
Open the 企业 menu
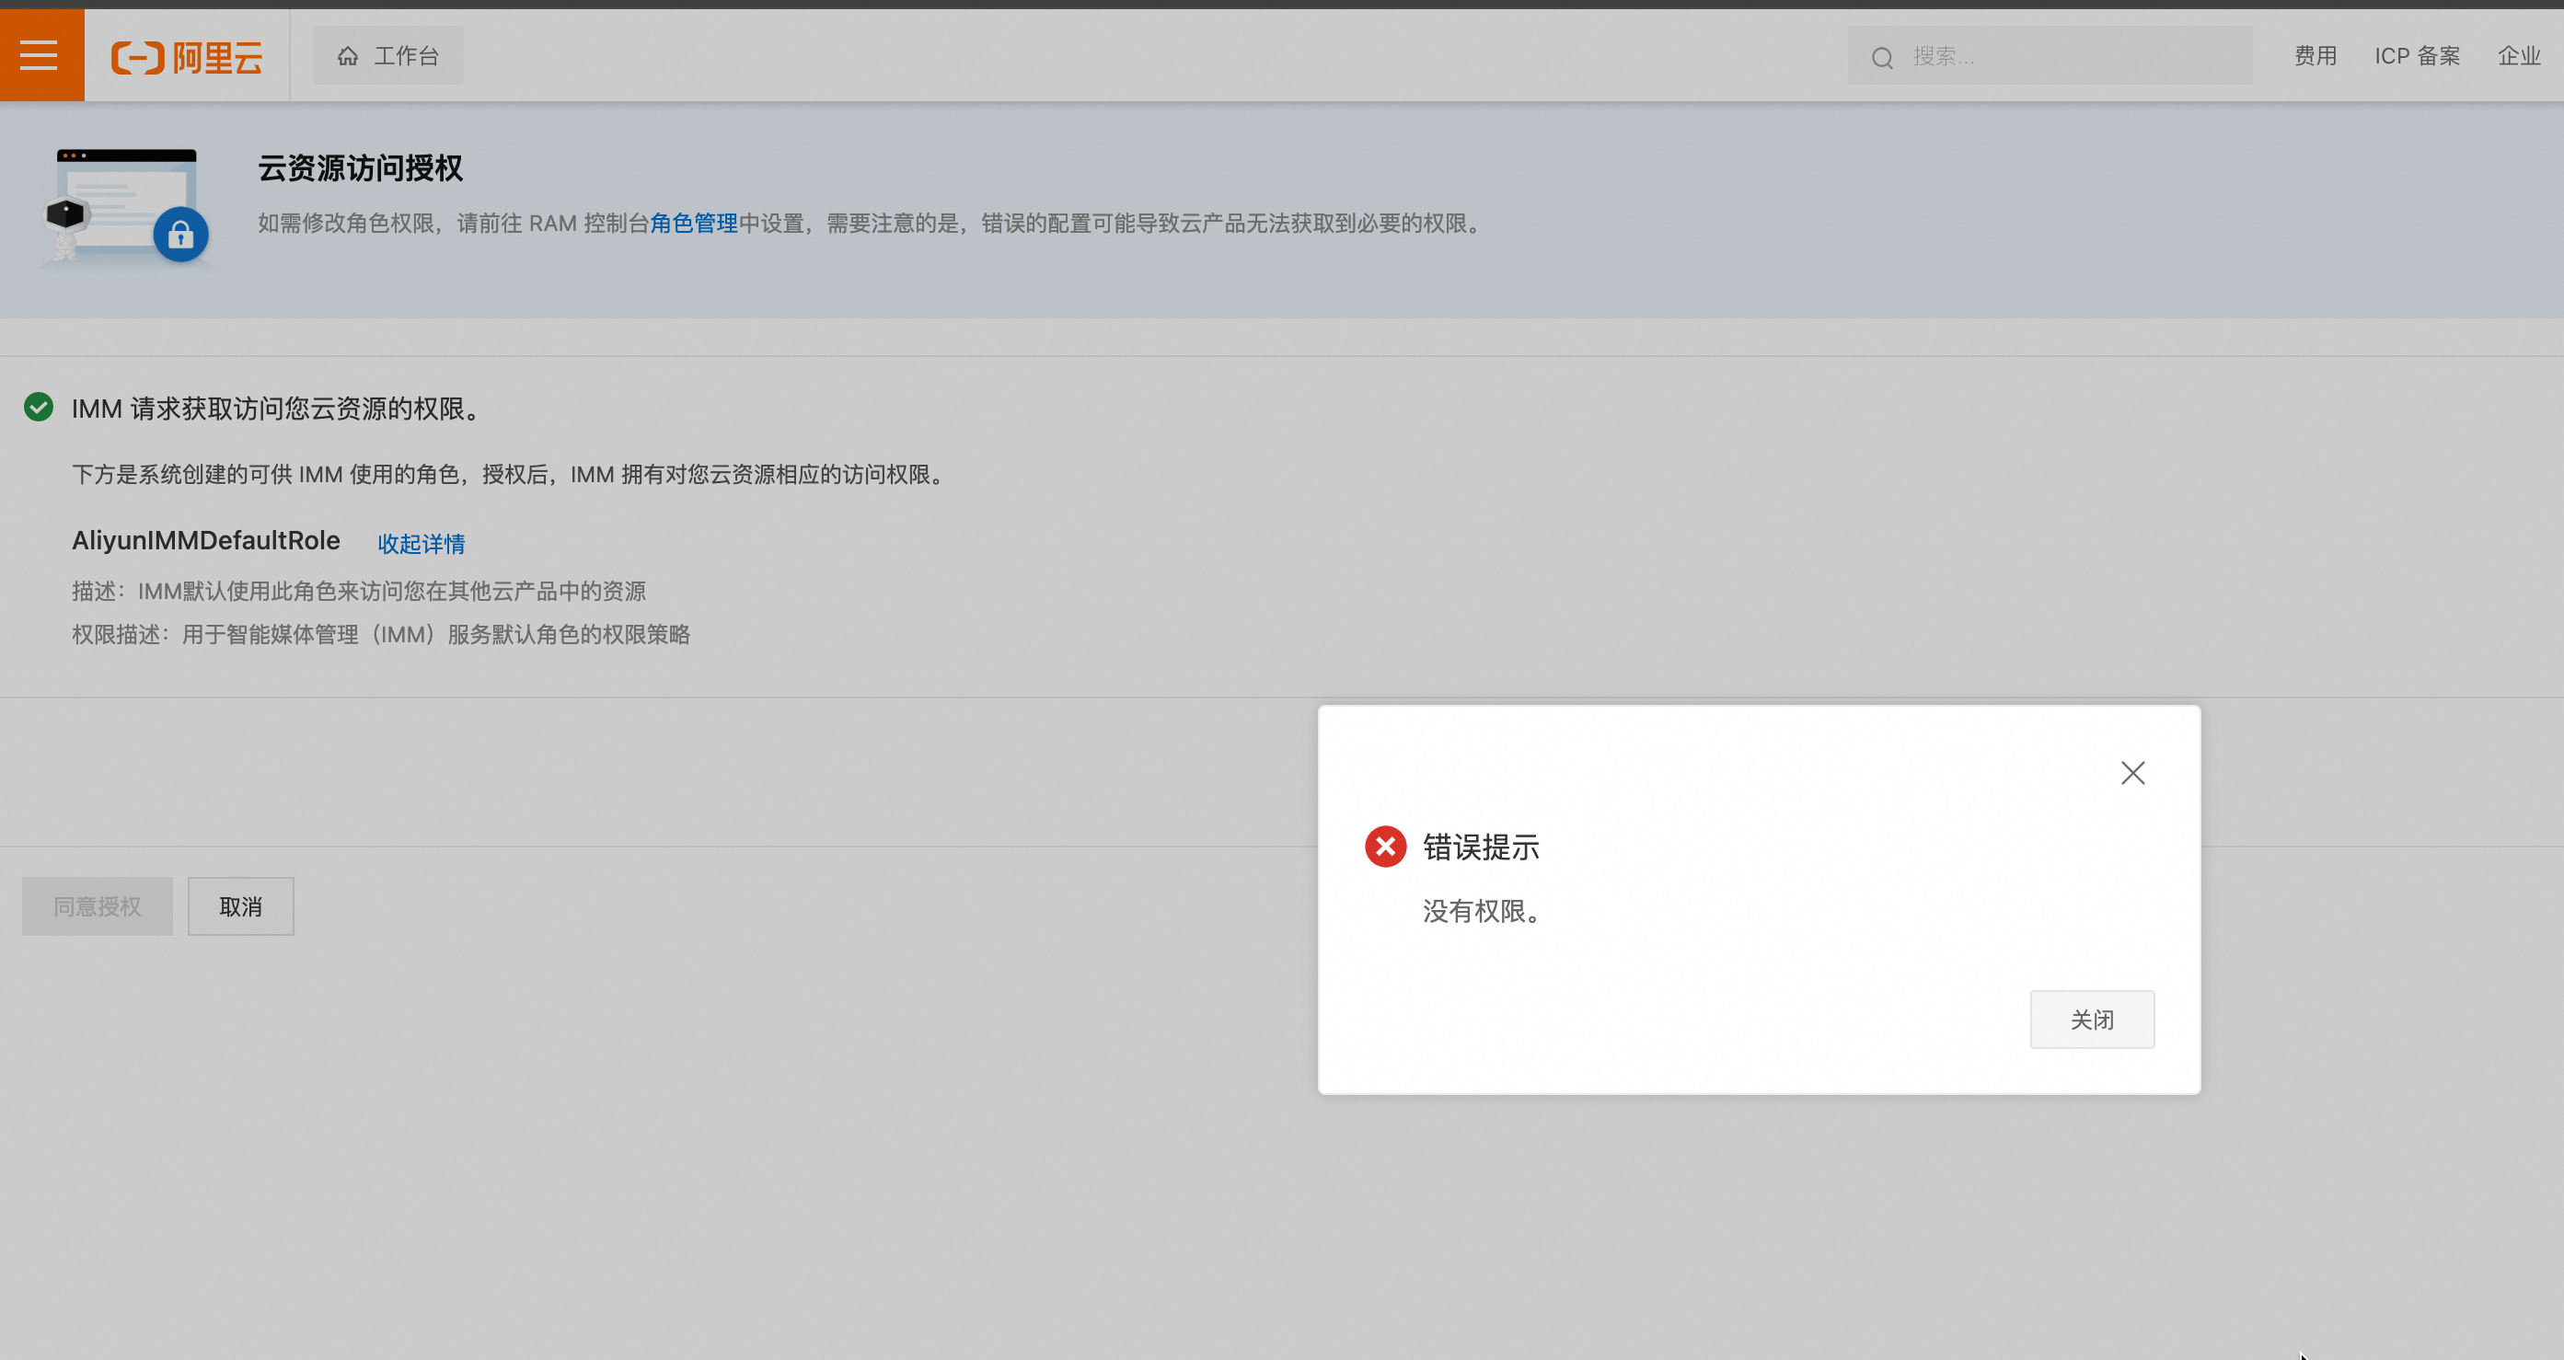[x=2518, y=57]
